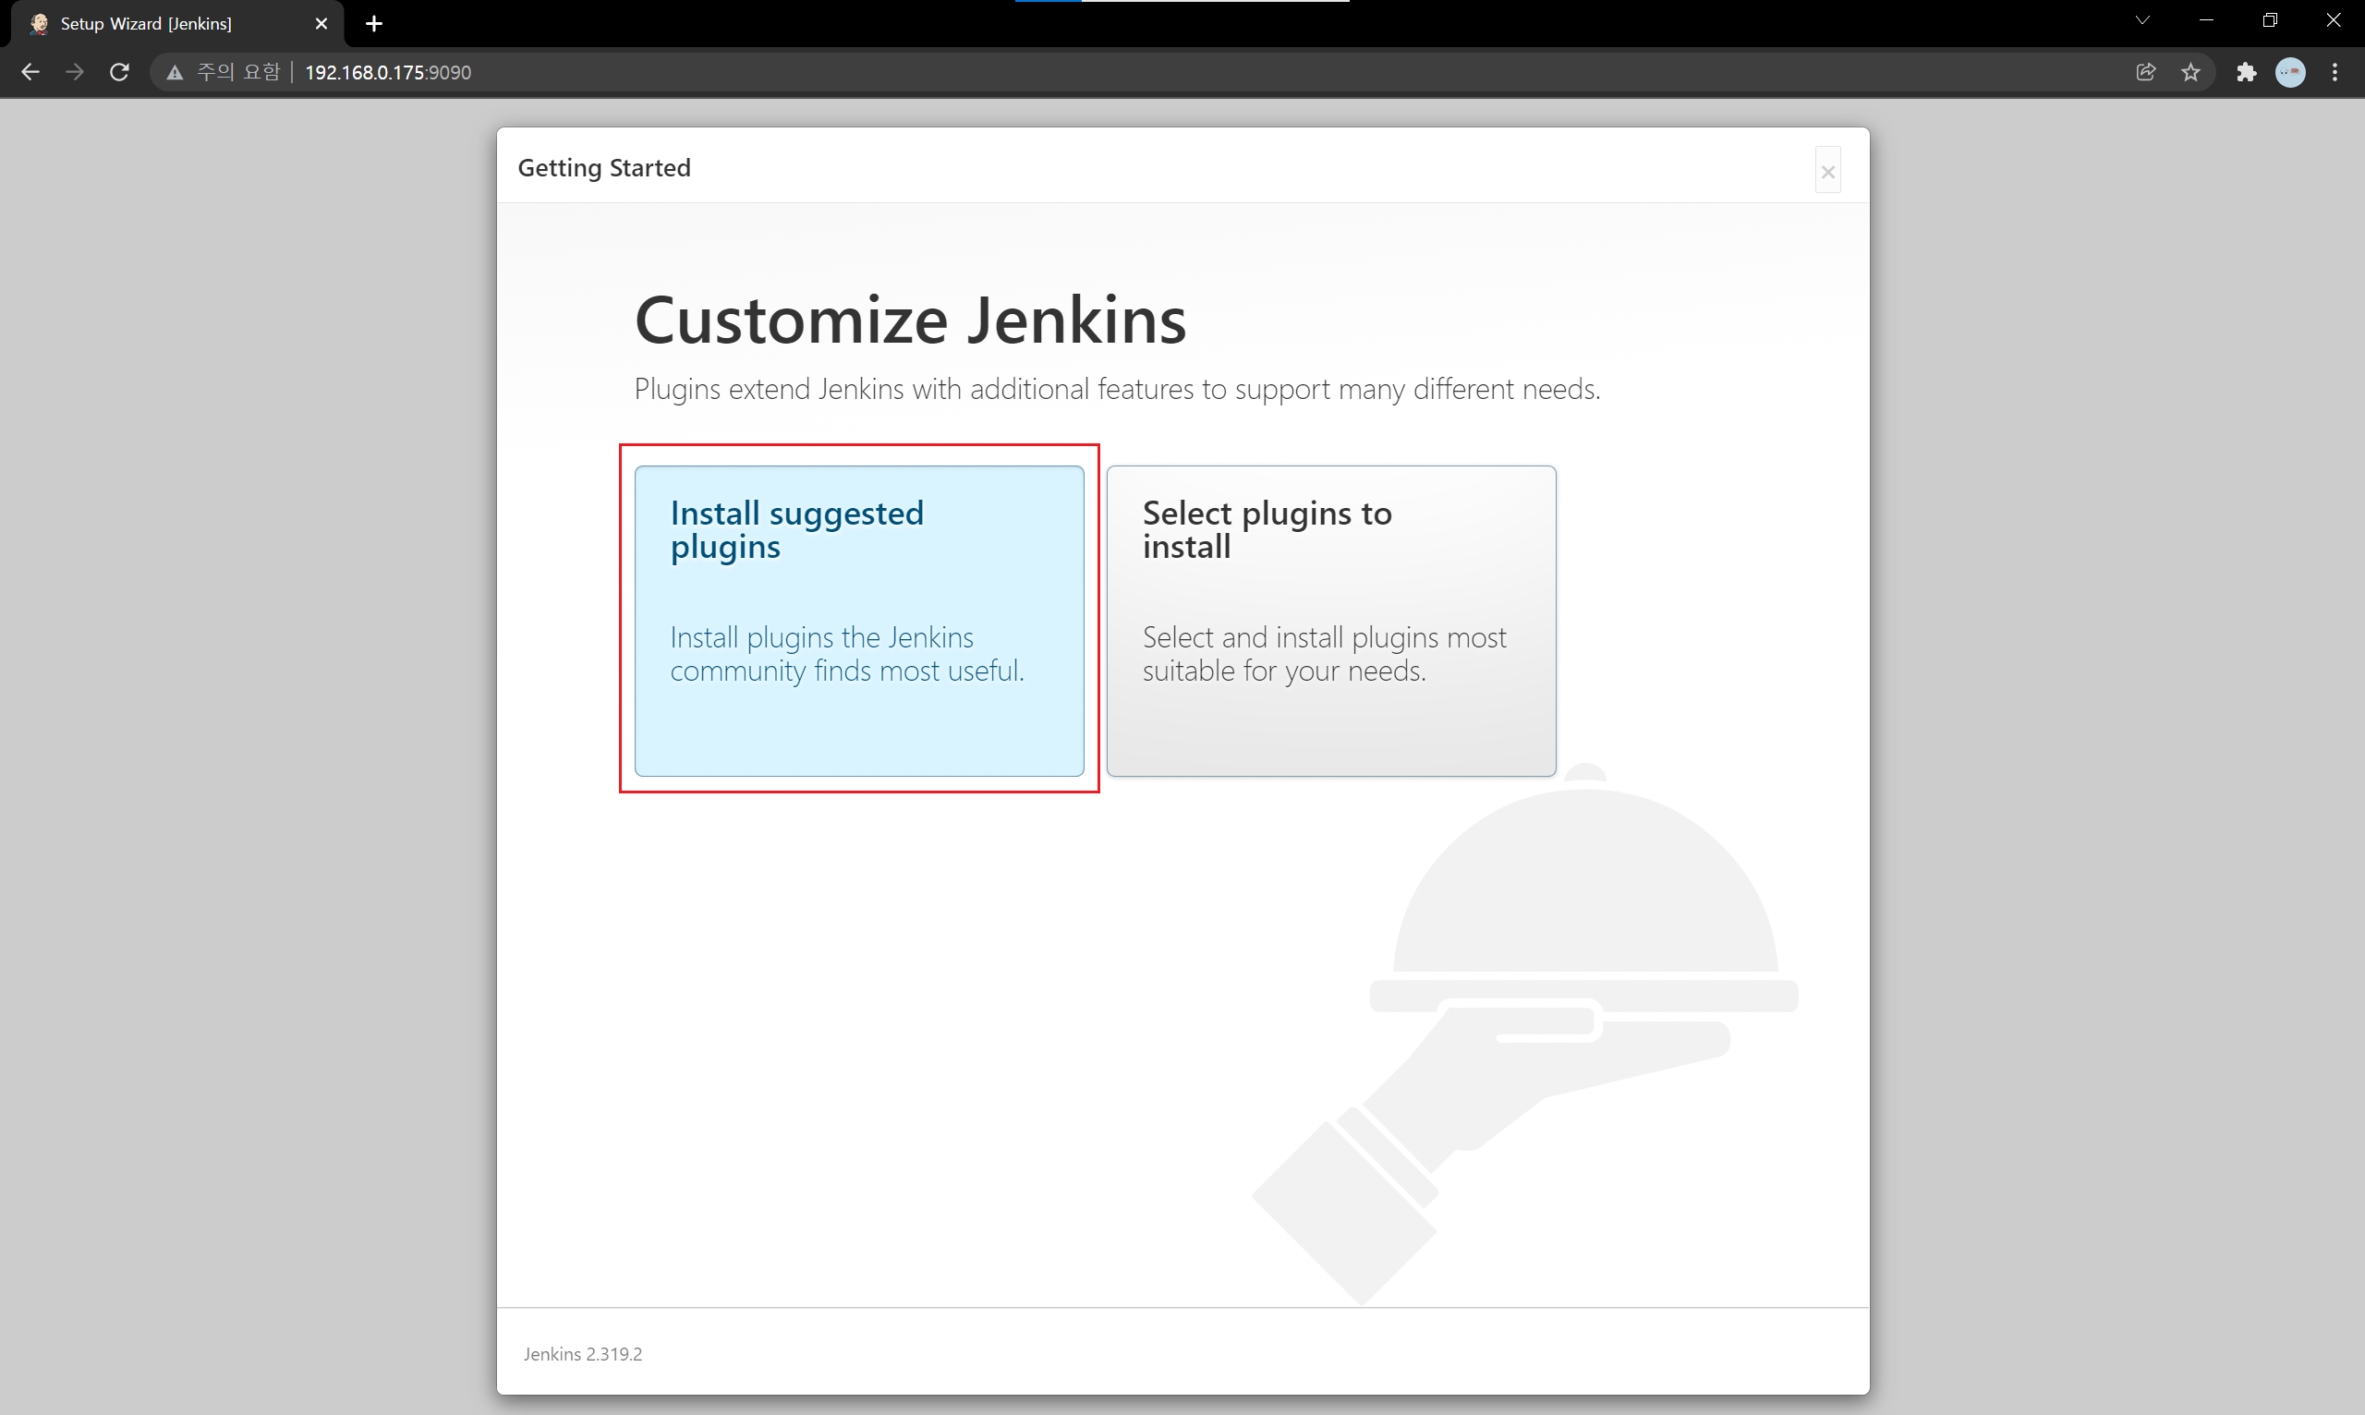Open the Chrome three-dot menu

(x=2335, y=72)
